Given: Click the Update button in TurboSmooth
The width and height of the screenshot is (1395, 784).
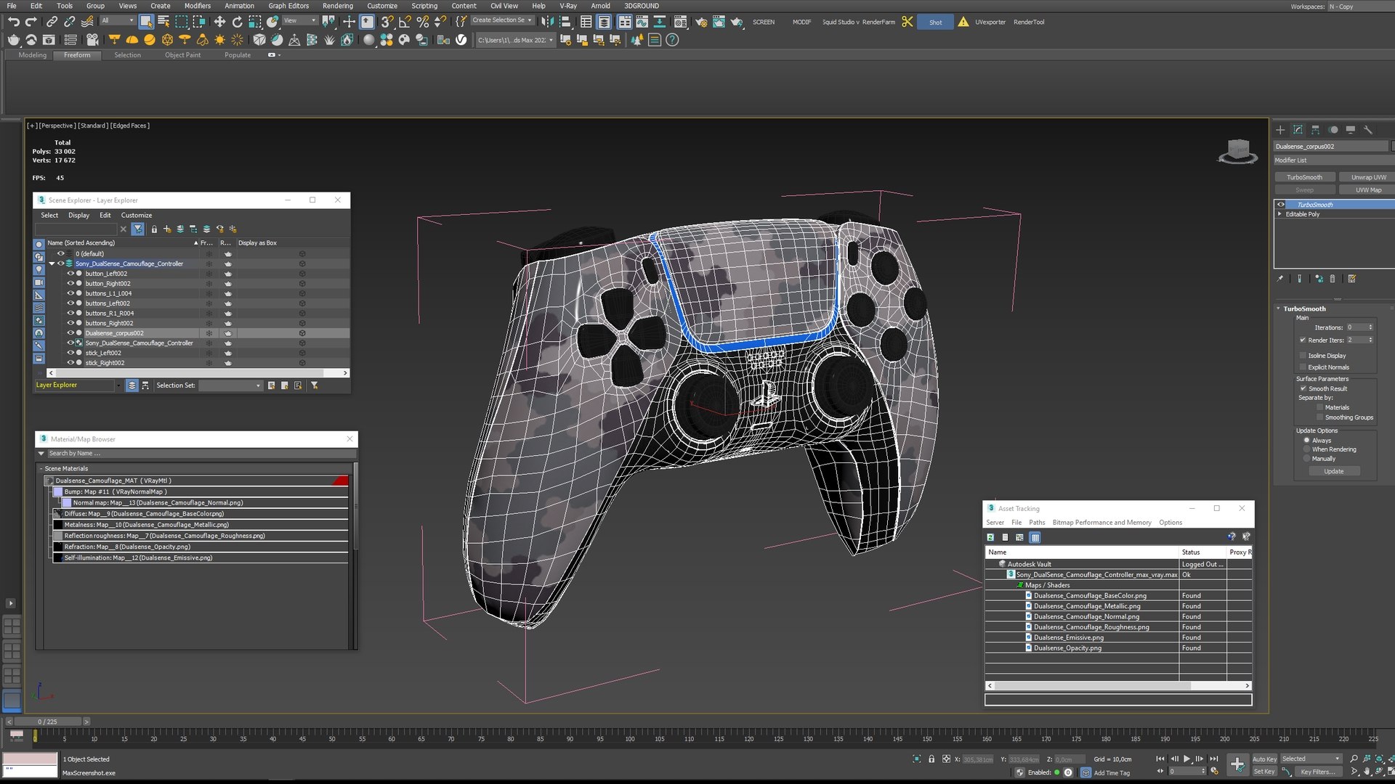Looking at the screenshot, I should coord(1334,472).
